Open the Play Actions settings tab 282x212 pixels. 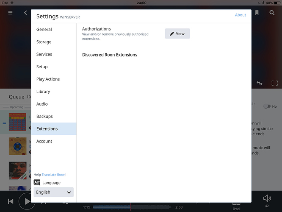pos(54,79)
